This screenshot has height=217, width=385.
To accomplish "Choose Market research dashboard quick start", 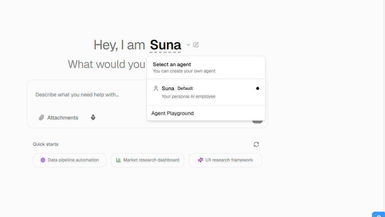I will pos(148,160).
